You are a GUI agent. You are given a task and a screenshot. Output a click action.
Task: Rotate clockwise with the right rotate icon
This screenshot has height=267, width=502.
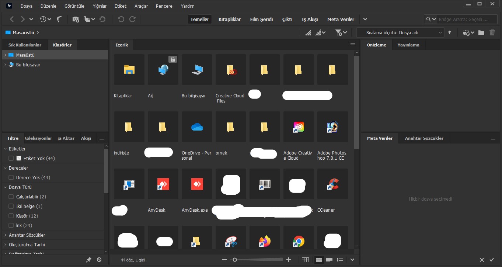[x=132, y=19]
